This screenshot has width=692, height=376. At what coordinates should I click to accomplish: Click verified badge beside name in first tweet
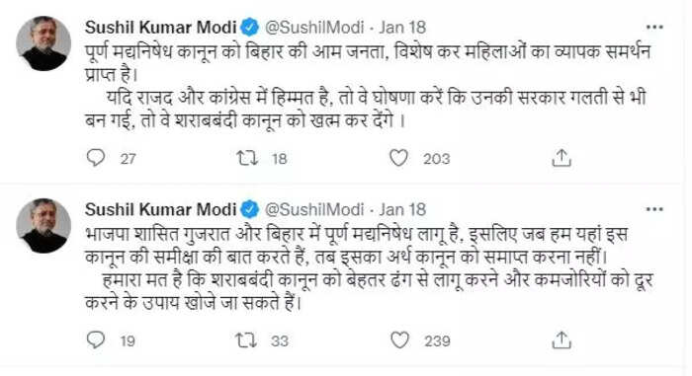(250, 28)
